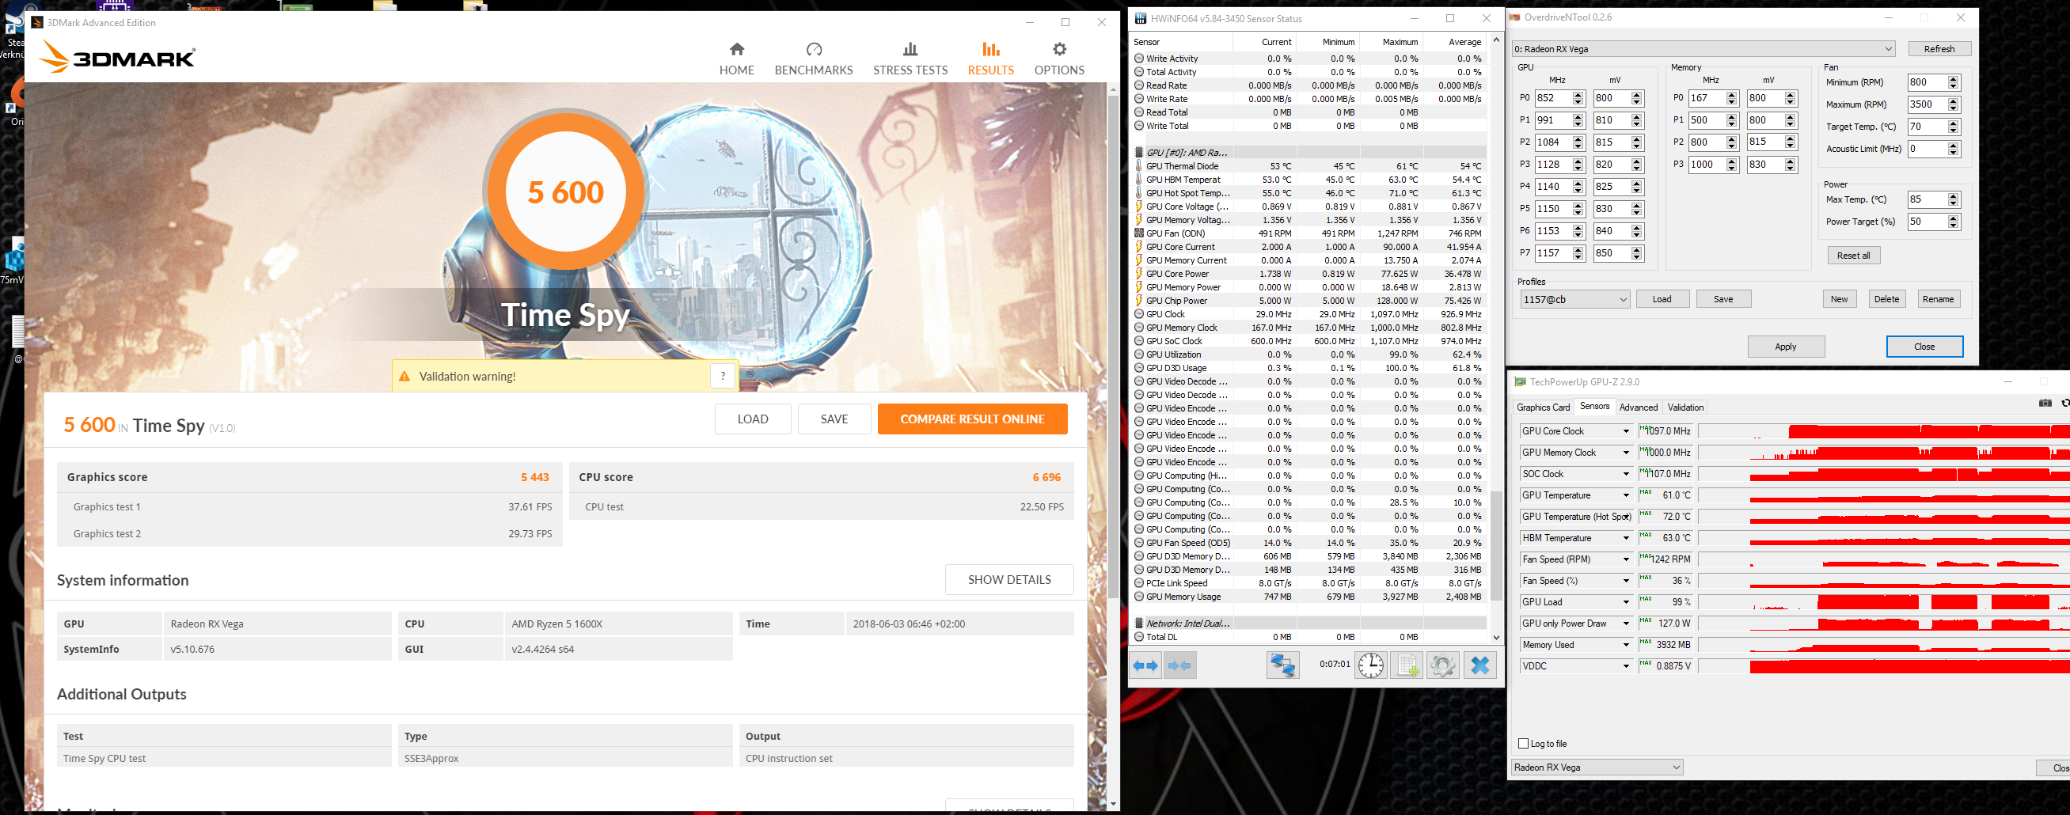The image size is (2070, 815).
Task: Click the GPU [#0] AMD Radeon chip icon row
Action: pos(1138,153)
